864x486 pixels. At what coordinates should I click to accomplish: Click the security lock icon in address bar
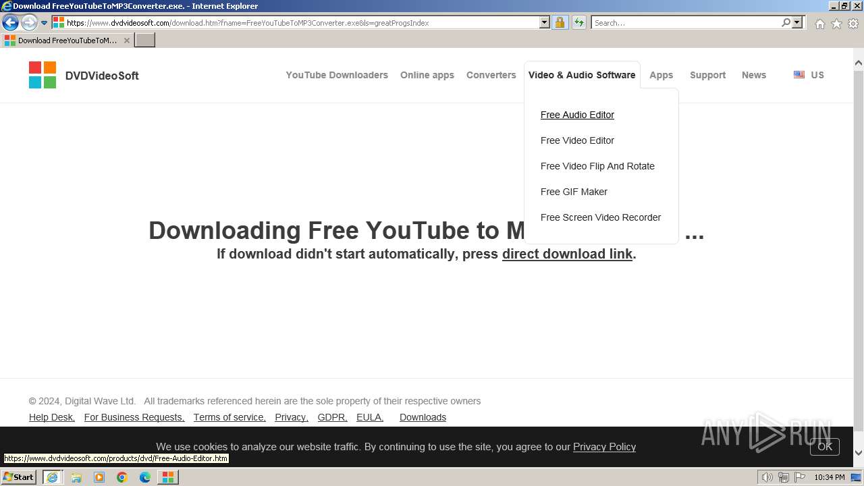click(x=560, y=22)
